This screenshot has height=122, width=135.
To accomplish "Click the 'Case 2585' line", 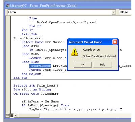I will 30,54.
